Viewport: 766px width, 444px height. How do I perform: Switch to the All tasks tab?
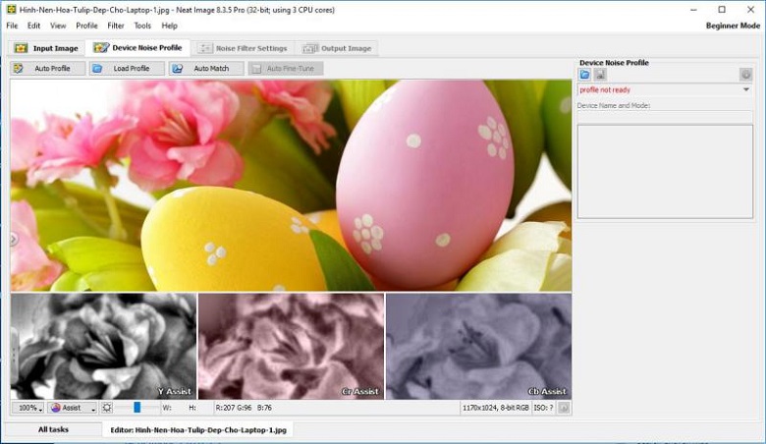[53, 429]
